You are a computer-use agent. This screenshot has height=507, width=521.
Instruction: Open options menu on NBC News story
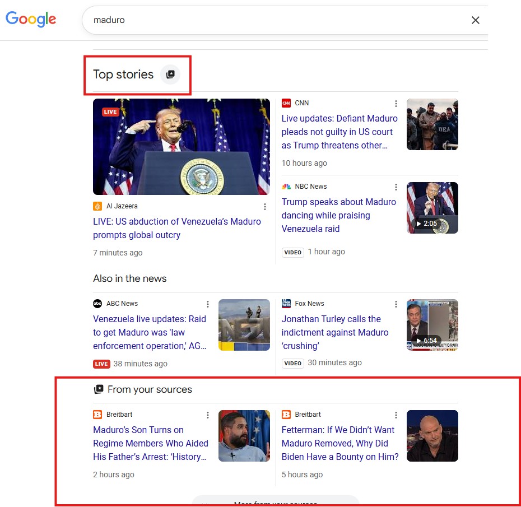(396, 187)
